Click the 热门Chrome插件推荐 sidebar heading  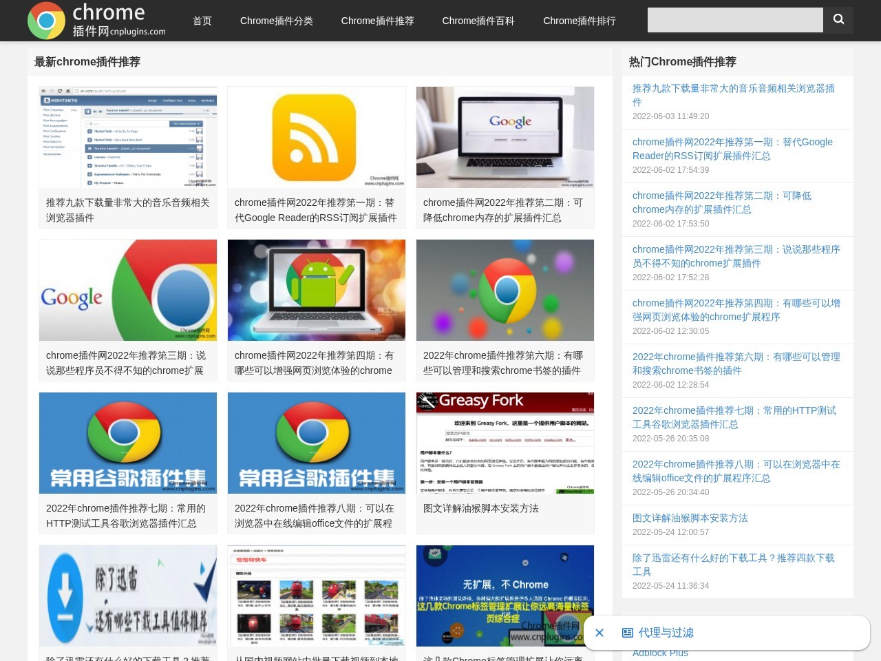683,62
